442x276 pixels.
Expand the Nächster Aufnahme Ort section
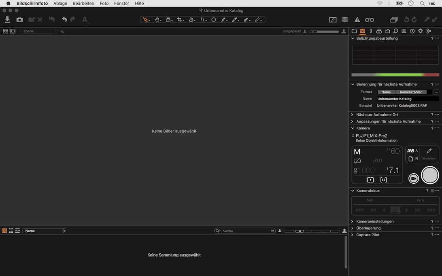point(377,115)
